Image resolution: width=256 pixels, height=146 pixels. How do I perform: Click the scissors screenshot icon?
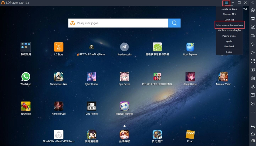pos(253,27)
